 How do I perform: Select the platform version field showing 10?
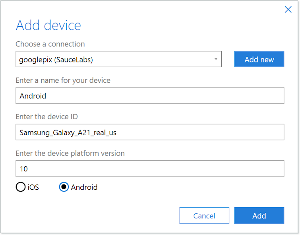(x=150, y=169)
